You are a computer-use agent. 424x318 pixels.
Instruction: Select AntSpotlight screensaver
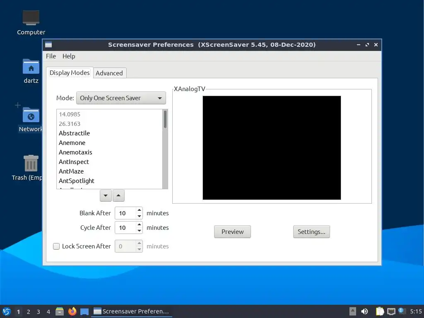109,181
